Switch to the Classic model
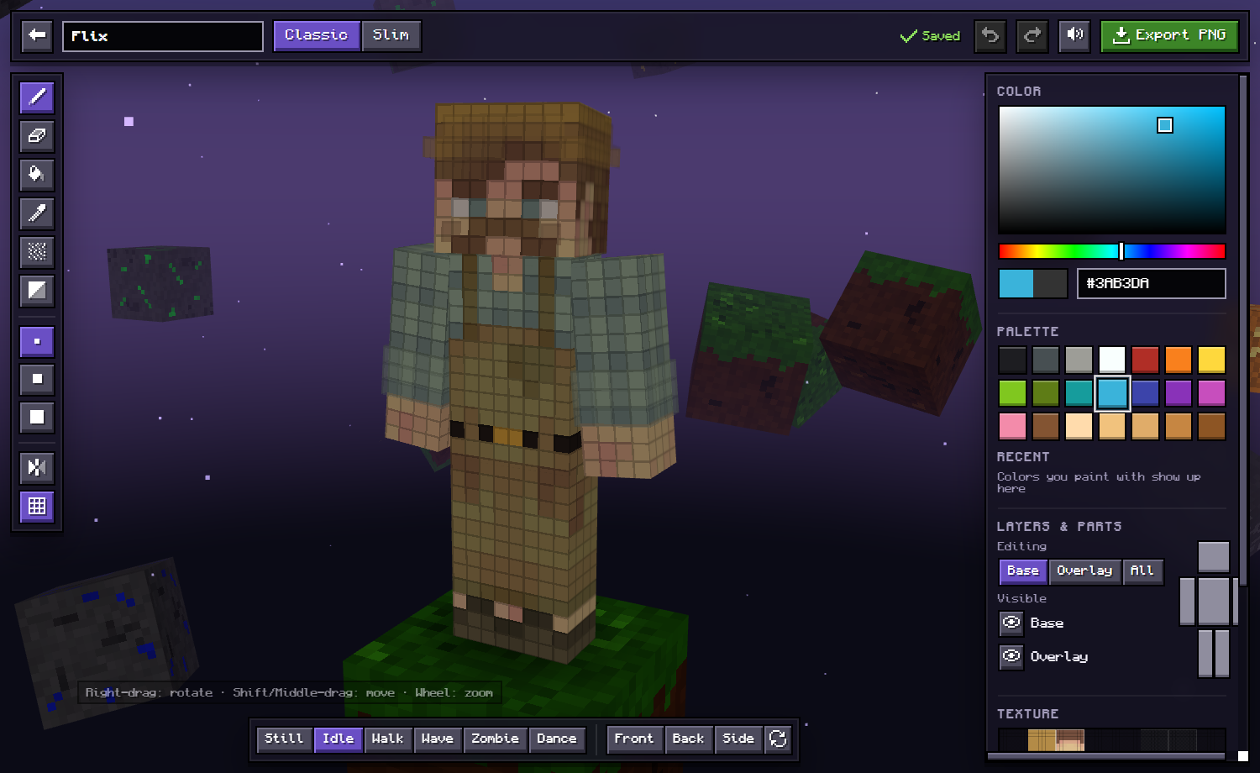 (x=317, y=35)
